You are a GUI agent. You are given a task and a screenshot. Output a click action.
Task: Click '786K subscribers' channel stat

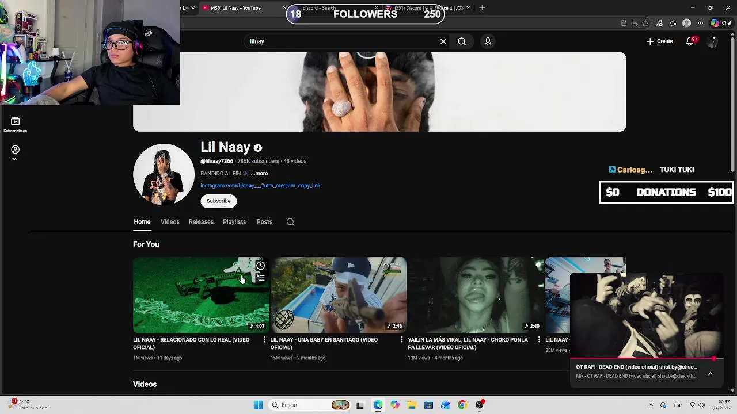tap(258, 162)
